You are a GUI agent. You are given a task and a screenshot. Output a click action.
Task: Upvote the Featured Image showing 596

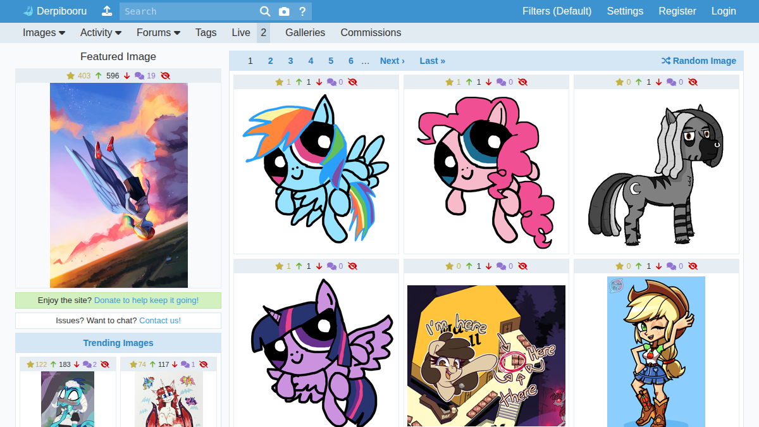(x=98, y=76)
